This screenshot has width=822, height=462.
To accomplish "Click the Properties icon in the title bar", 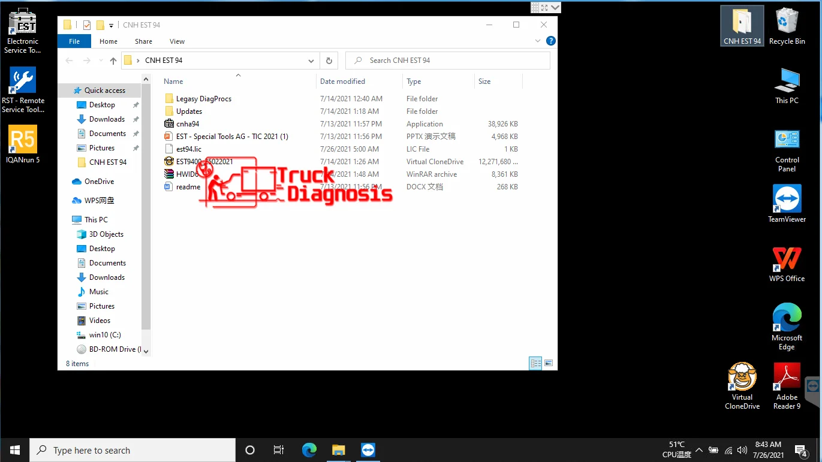I will [87, 25].
